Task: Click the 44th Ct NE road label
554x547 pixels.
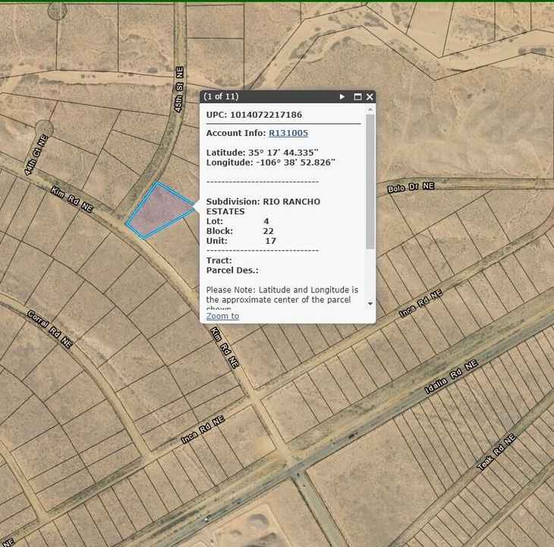Action: pos(36,157)
